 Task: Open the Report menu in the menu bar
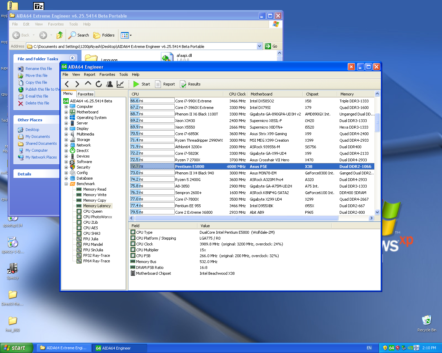89,74
